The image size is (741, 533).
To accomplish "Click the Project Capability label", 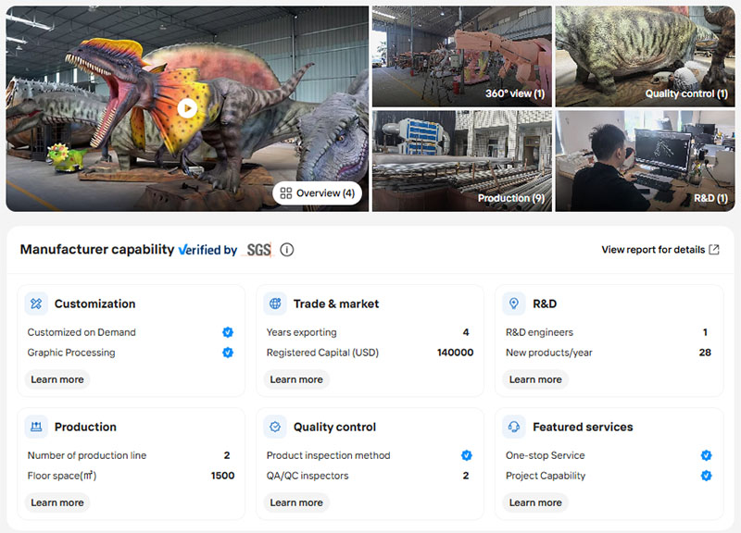I will (546, 476).
